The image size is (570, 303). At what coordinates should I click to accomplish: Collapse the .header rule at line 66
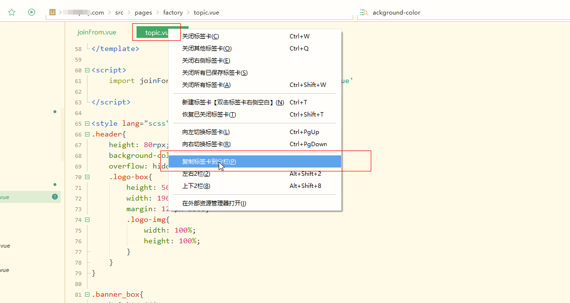coord(87,134)
